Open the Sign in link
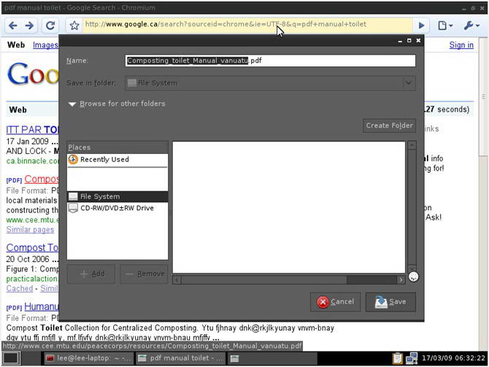 461,45
